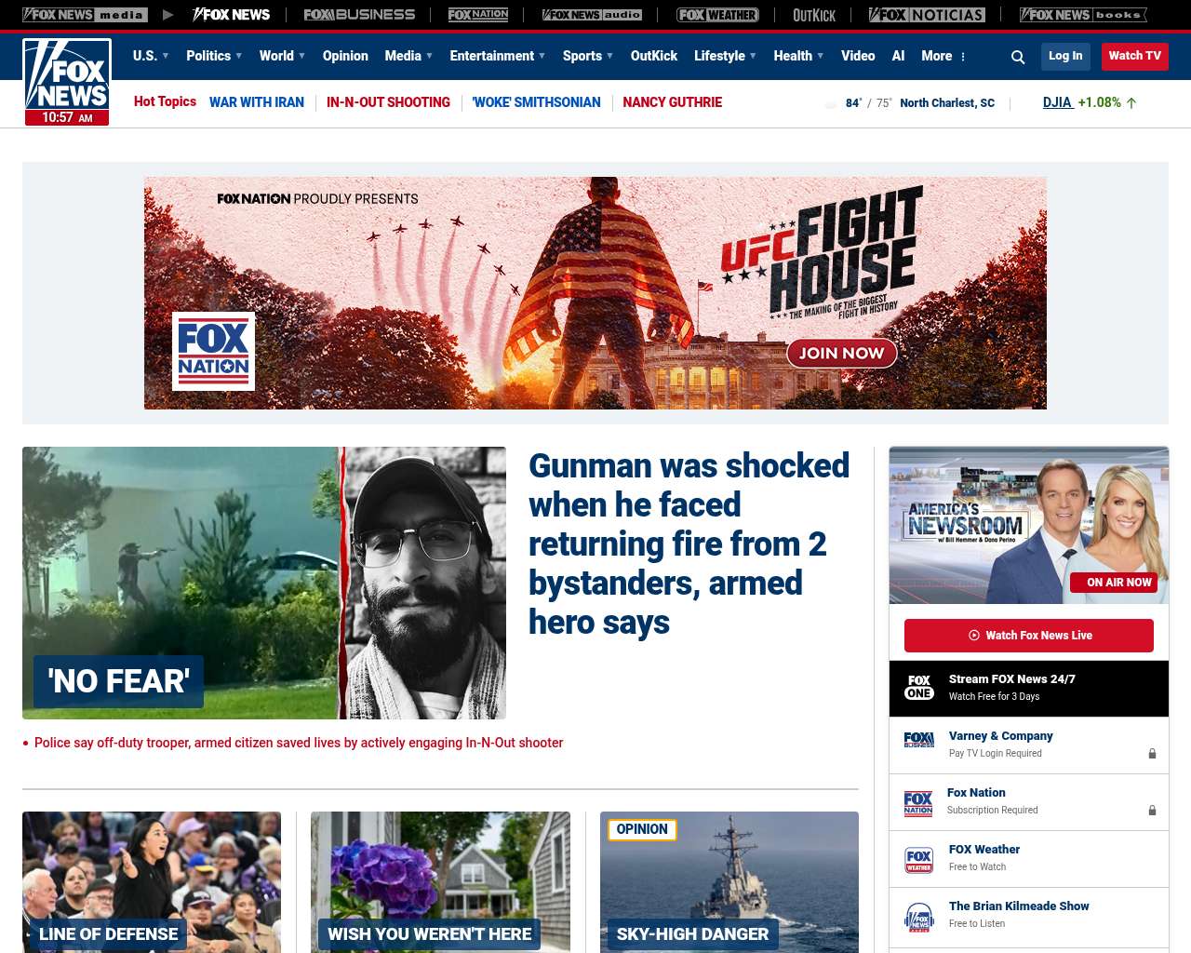The image size is (1191, 953).
Task: Click the weather cloud icon
Action: [x=831, y=103]
